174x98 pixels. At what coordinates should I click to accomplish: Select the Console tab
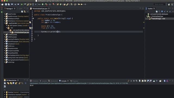pyautogui.click(x=64, y=81)
